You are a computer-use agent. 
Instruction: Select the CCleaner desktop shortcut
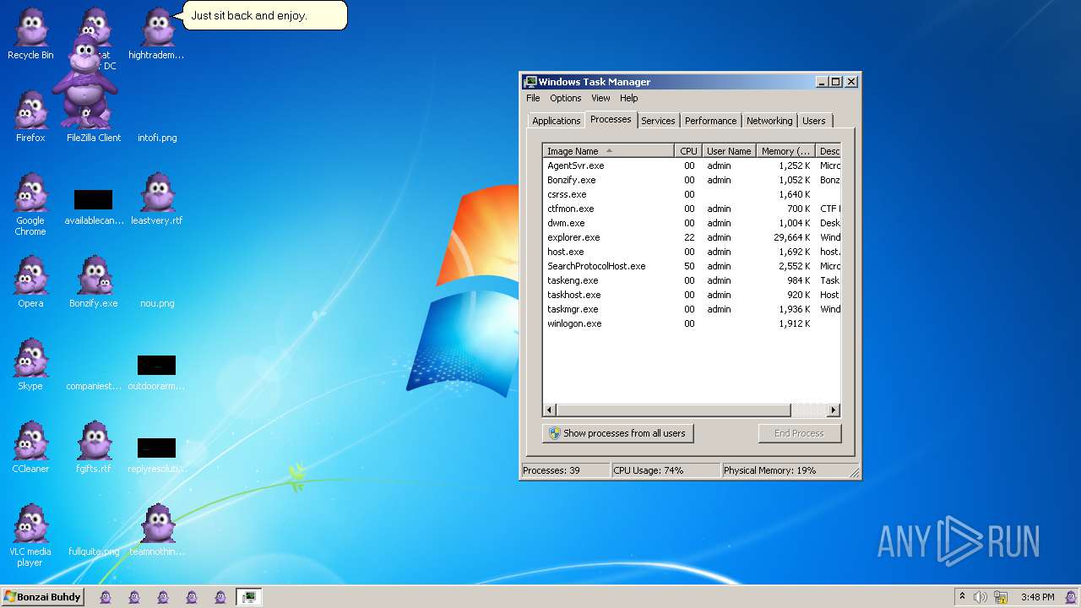(x=30, y=448)
